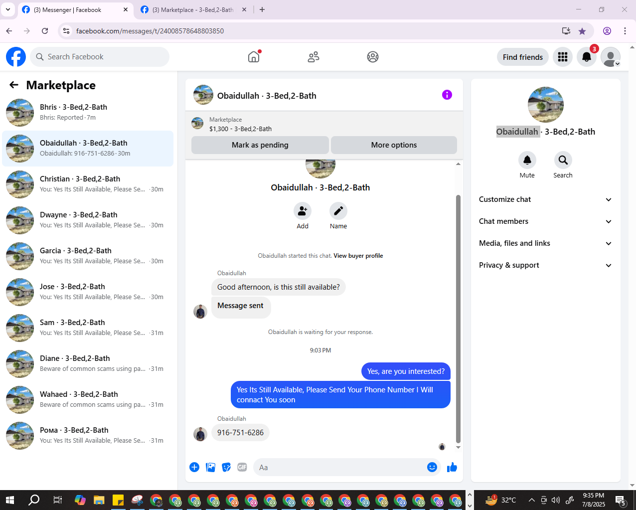Image resolution: width=636 pixels, height=510 pixels.
Task: Open the Wahaed 3-Bed,2-Bath conversation
Action: 88,400
